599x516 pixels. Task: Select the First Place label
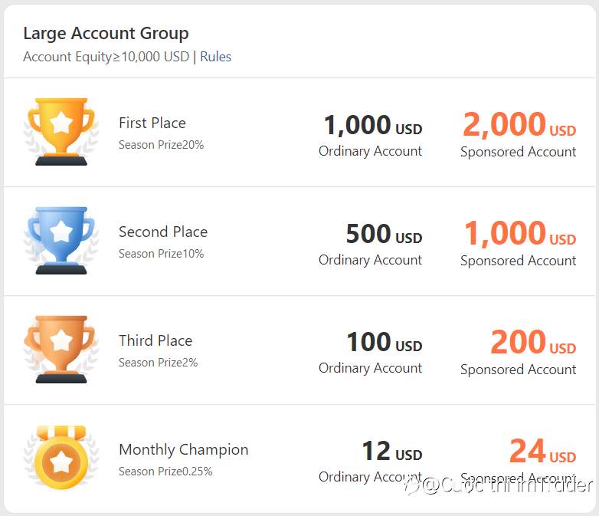[x=152, y=123]
